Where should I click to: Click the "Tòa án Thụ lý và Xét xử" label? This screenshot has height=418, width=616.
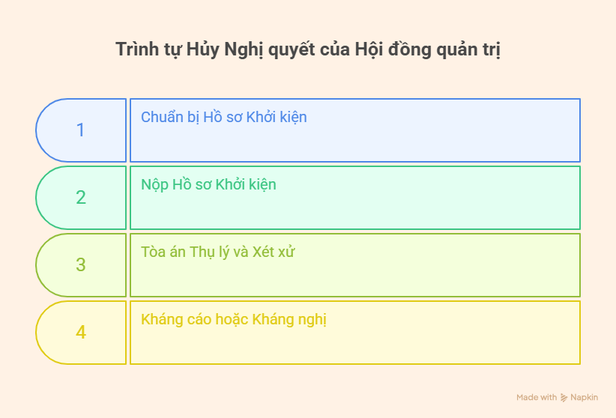point(218,252)
